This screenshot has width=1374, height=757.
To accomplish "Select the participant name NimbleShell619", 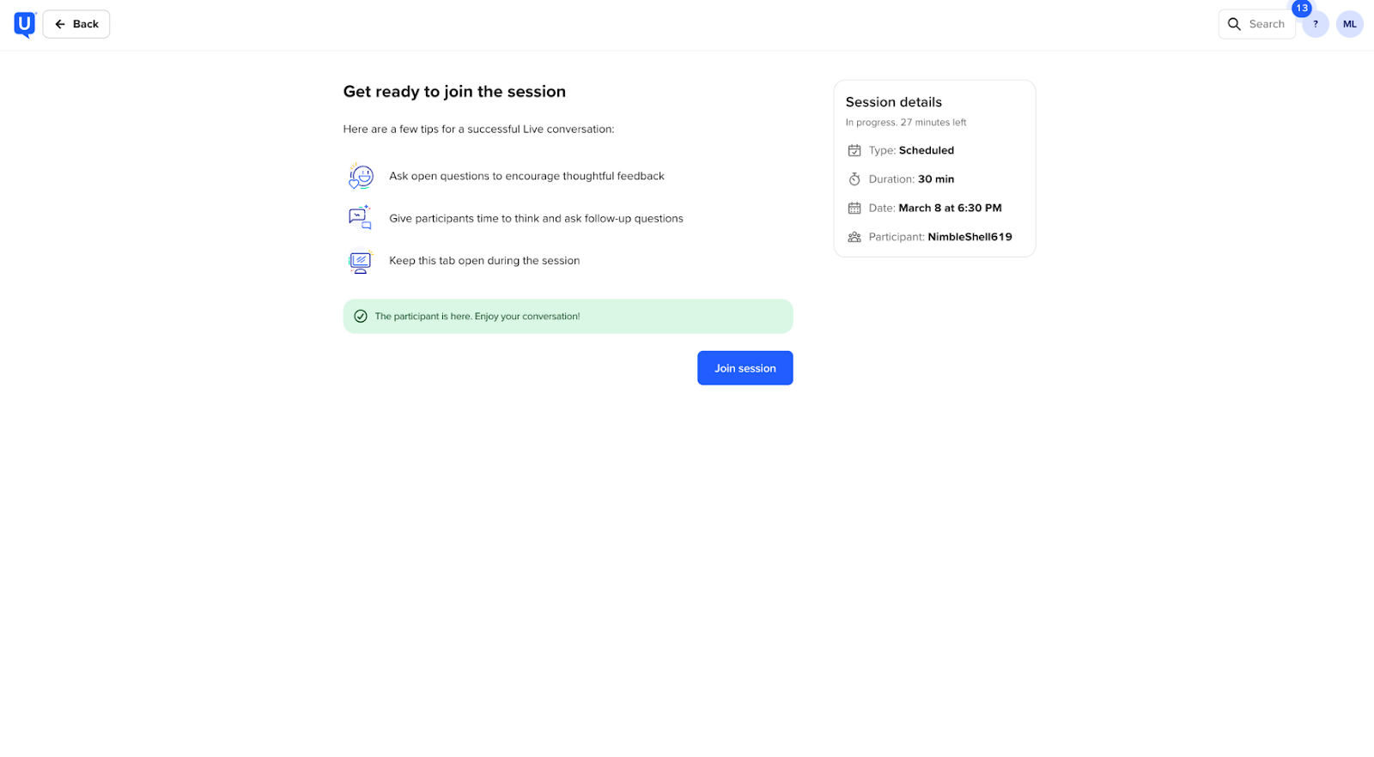I will click(x=970, y=237).
